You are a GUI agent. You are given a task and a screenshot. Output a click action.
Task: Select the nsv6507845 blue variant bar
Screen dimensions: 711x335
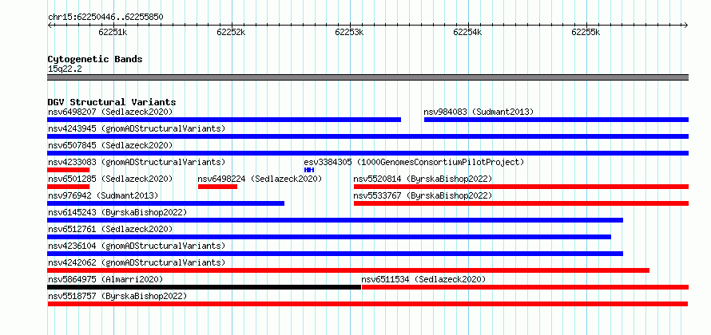pos(367,153)
